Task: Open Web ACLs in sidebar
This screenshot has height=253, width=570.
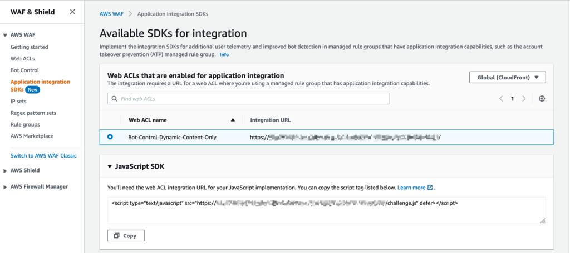Action: click(22, 59)
